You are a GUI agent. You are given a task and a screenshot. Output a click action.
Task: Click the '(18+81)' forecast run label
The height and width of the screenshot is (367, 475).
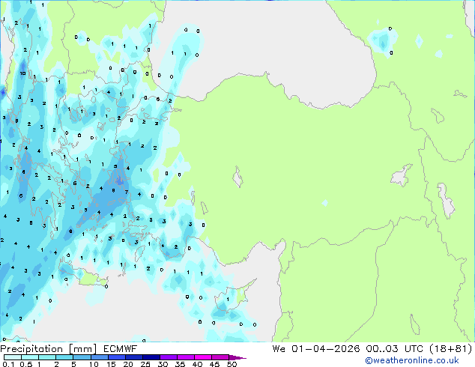click(x=451, y=349)
